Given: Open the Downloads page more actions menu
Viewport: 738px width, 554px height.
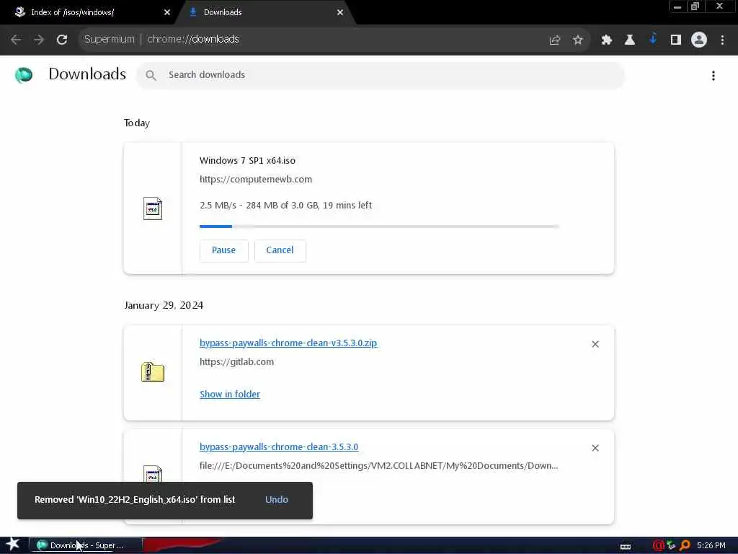Looking at the screenshot, I should click(713, 76).
